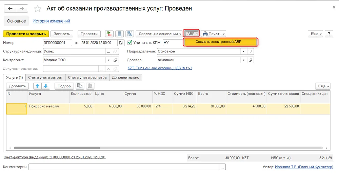Screen dimensions: 339x173
Task: Open the Счет-фактура (выданный) link
Action: click(55, 157)
